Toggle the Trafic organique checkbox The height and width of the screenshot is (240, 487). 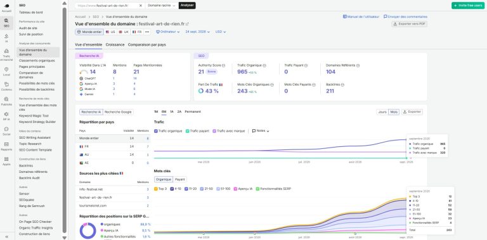coord(156,131)
